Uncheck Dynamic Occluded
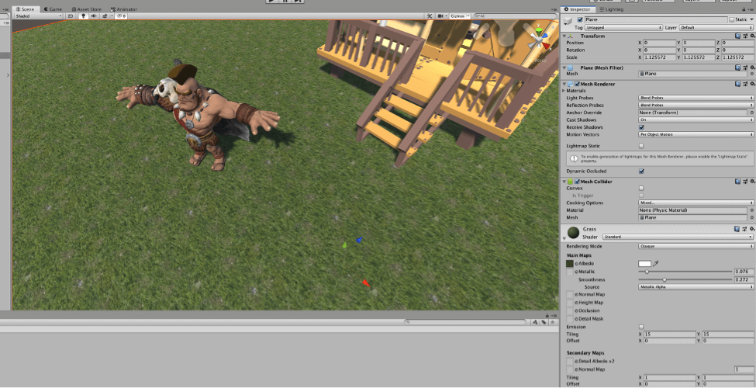This screenshot has width=756, height=388. pos(641,171)
